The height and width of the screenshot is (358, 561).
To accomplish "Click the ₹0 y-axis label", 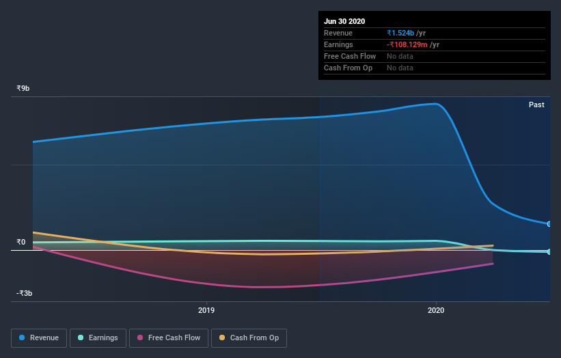I will pyautogui.click(x=21, y=242).
